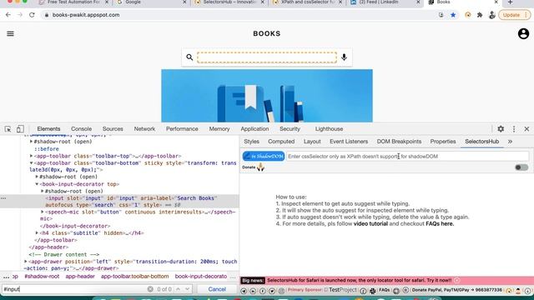Click the TestProject sponsor link

point(343,290)
